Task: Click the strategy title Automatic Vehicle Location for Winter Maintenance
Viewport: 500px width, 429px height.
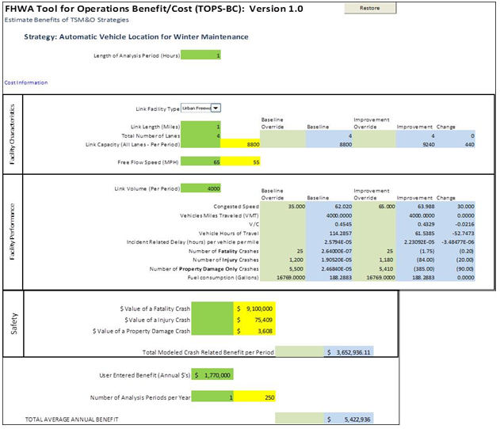Action: coord(154,36)
